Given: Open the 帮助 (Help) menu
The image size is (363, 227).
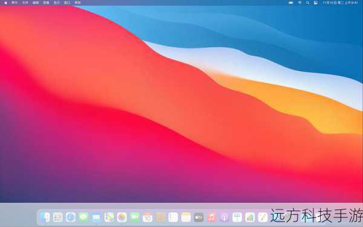Looking at the screenshot, I should (x=77, y=2).
